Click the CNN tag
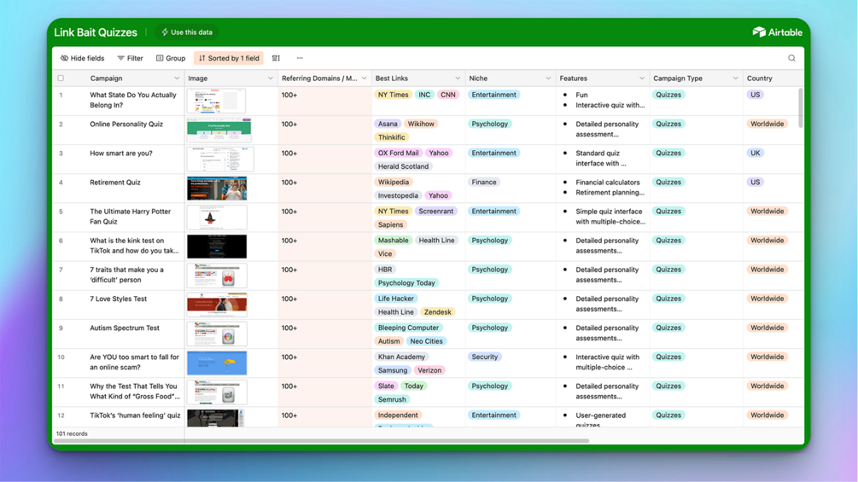The width and height of the screenshot is (858, 482). [447, 95]
